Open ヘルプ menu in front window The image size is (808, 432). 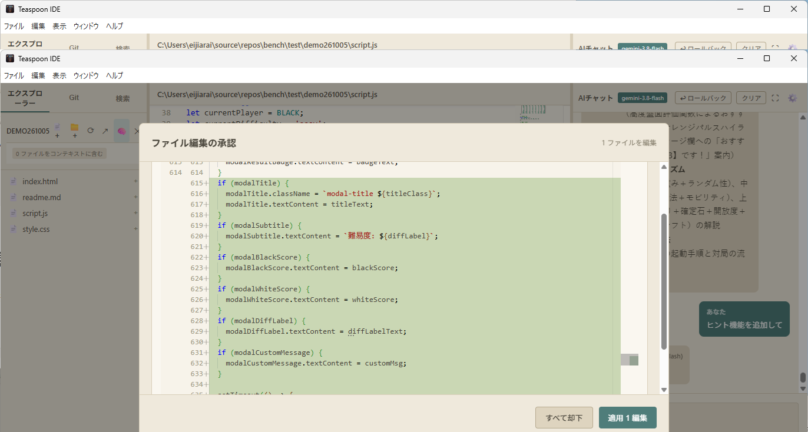click(x=115, y=75)
